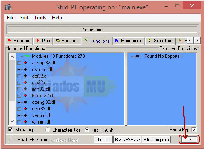The width and height of the screenshot is (204, 149).
Task: Click the imports list scrollbar thumb
Action: pyautogui.click(x=12, y=81)
